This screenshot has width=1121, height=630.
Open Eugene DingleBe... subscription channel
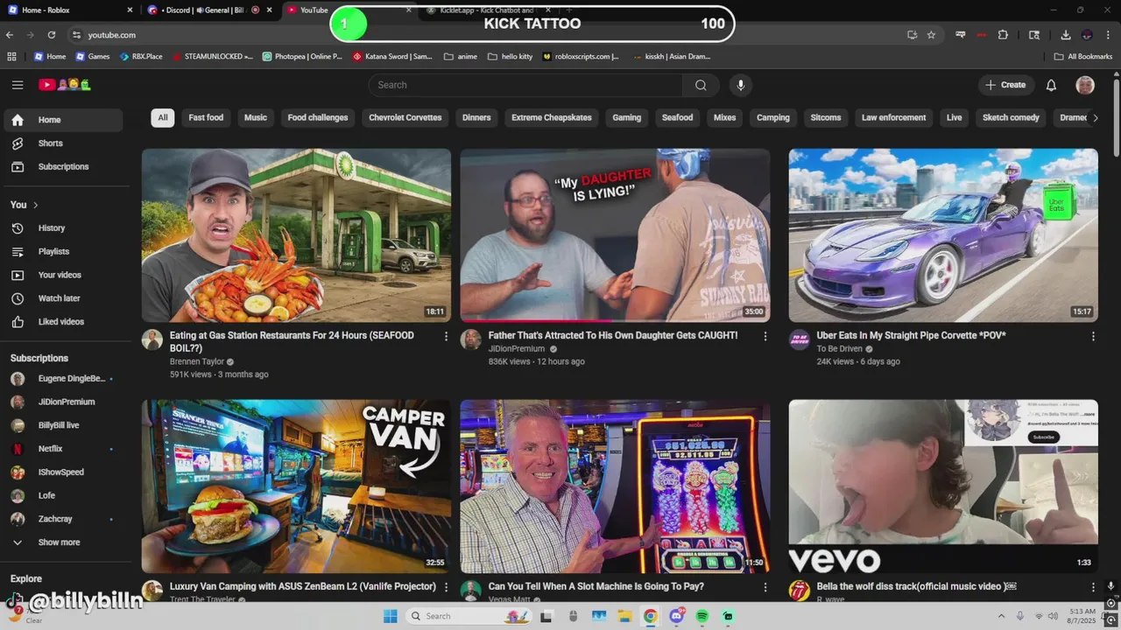coord(61,379)
